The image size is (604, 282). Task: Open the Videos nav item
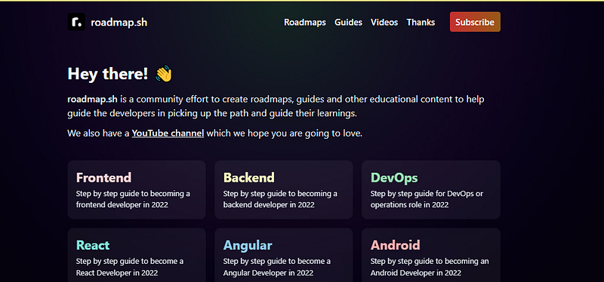[384, 23]
